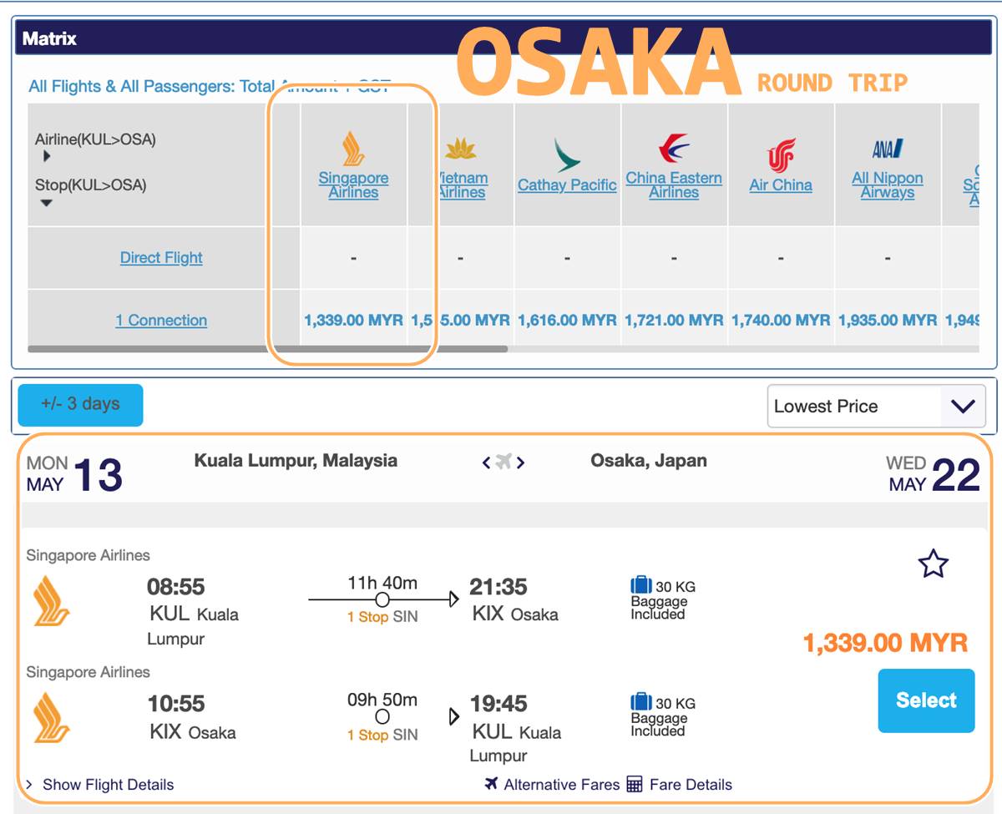1002x814 pixels.
Task: Click the ANA logo in matrix
Action: click(x=888, y=149)
